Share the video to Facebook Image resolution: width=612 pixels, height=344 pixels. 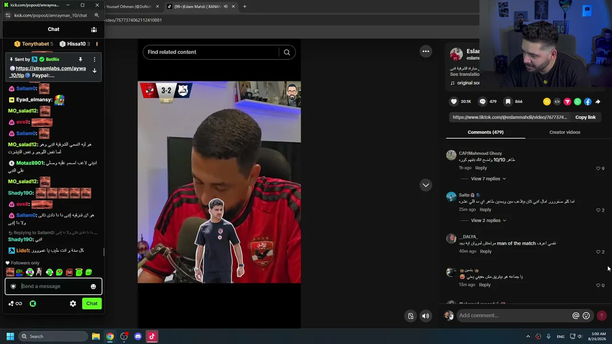(x=588, y=102)
